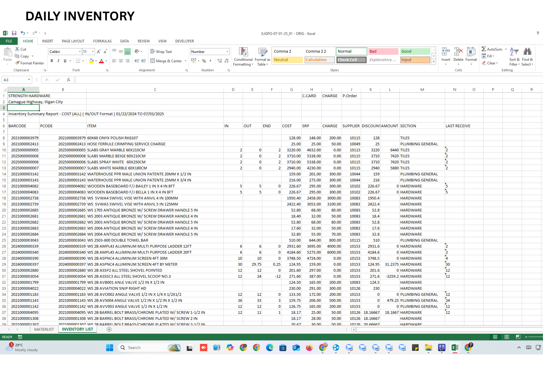Decrease font size with small A icon
The width and height of the screenshot is (543, 384).
[x=105, y=52]
